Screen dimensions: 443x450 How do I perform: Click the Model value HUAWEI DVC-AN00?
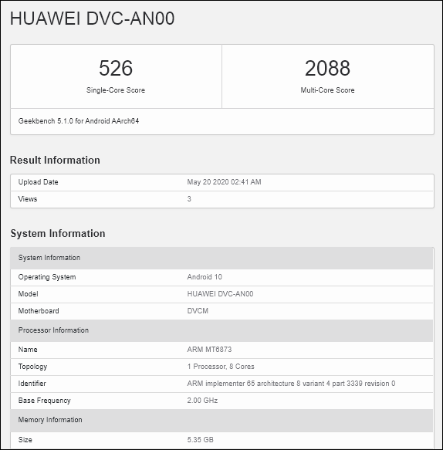point(220,294)
